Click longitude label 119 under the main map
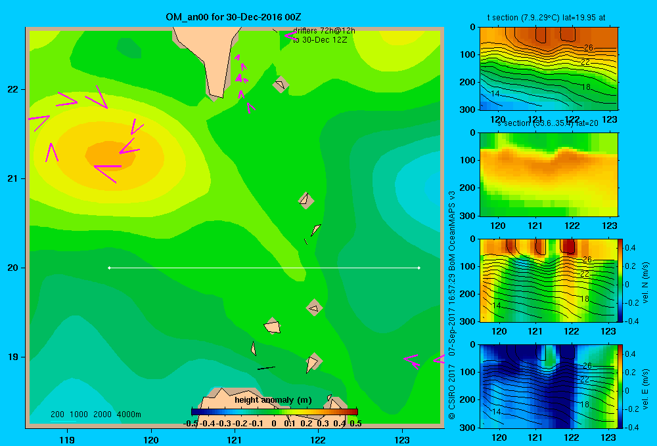Screen dimensions: 657x446 (x=67, y=439)
